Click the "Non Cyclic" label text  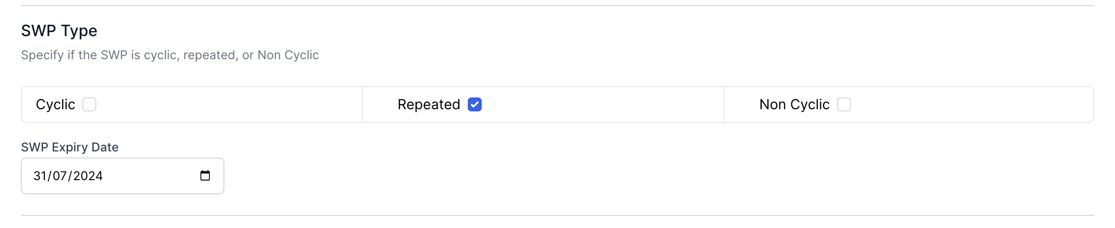[794, 105]
